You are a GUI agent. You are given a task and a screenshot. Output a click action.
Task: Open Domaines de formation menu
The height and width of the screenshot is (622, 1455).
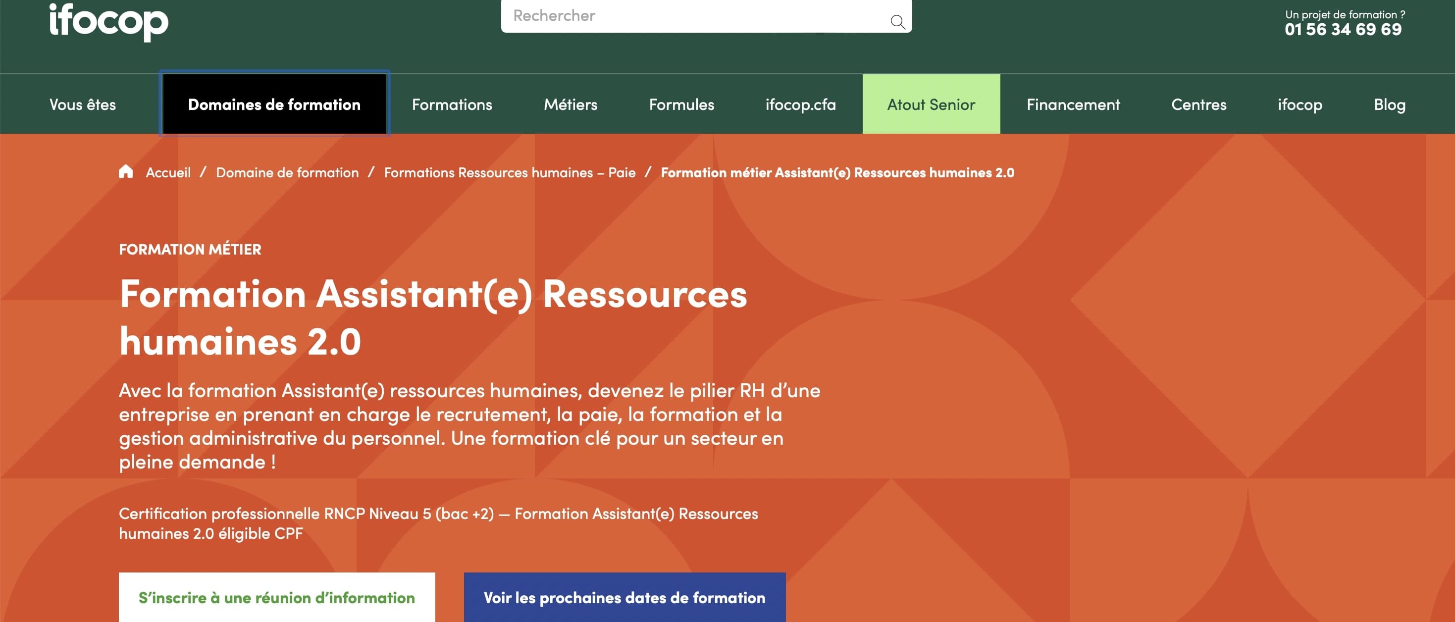tap(274, 104)
